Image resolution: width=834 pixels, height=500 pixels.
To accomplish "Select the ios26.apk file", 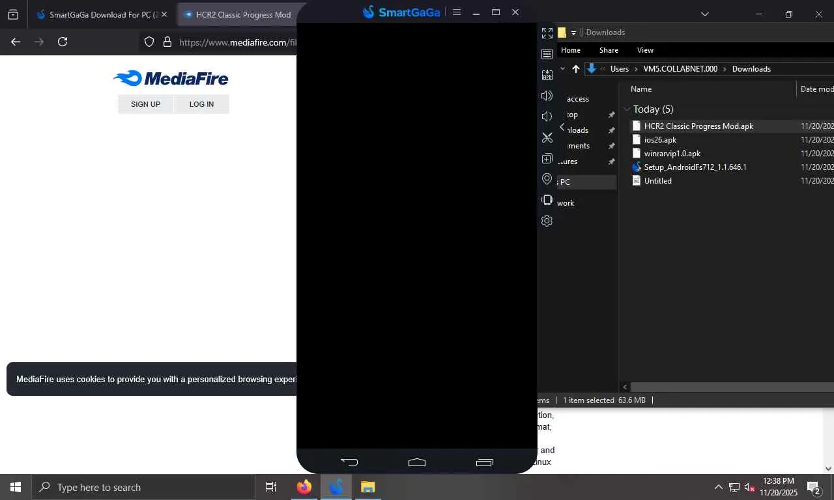I will (660, 140).
